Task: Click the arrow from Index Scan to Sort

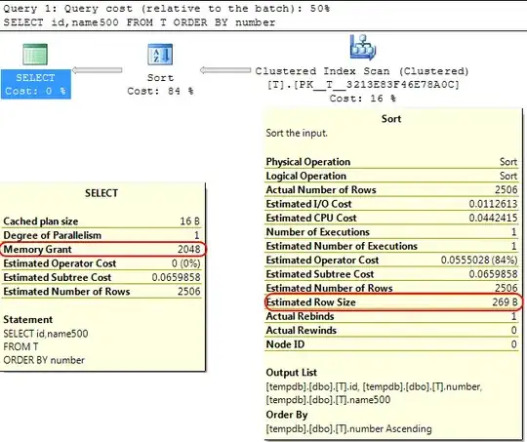Action: click(225, 70)
